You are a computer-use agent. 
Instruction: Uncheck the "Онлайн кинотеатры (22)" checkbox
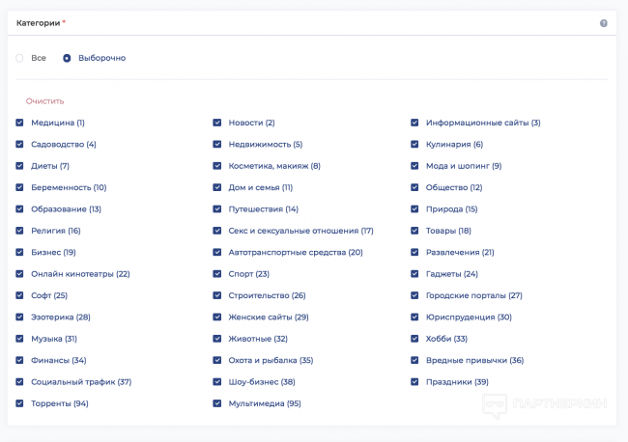[x=20, y=274]
